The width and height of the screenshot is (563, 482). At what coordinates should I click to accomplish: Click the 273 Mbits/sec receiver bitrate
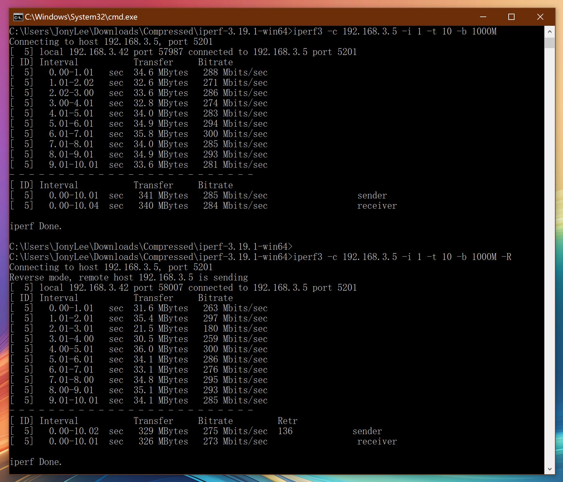click(x=235, y=441)
